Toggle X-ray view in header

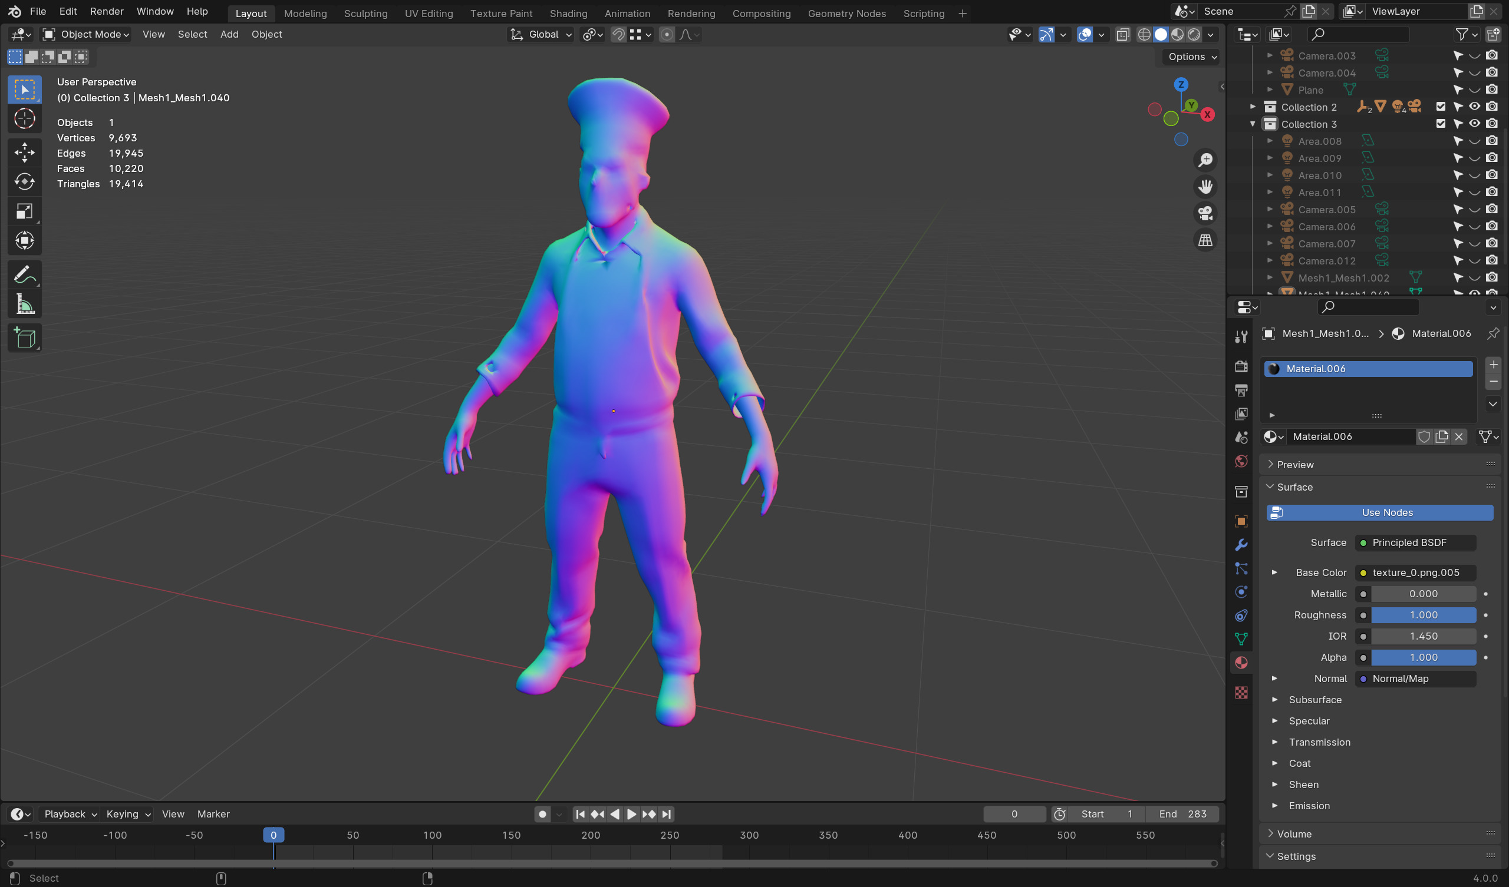tap(1123, 35)
